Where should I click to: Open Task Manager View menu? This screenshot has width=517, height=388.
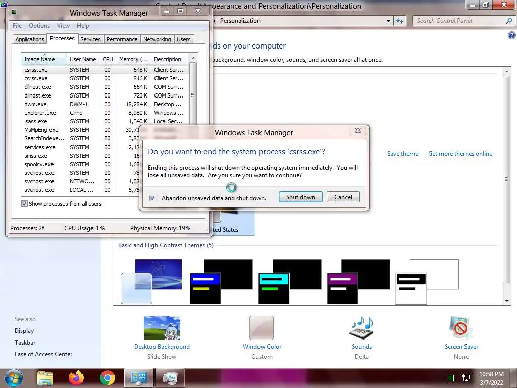[63, 25]
